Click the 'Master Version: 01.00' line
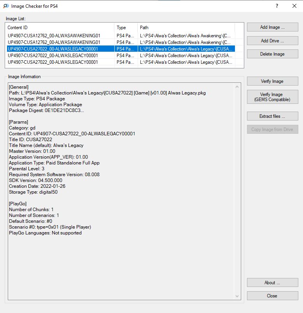This screenshot has width=303, height=313. pos(32,151)
